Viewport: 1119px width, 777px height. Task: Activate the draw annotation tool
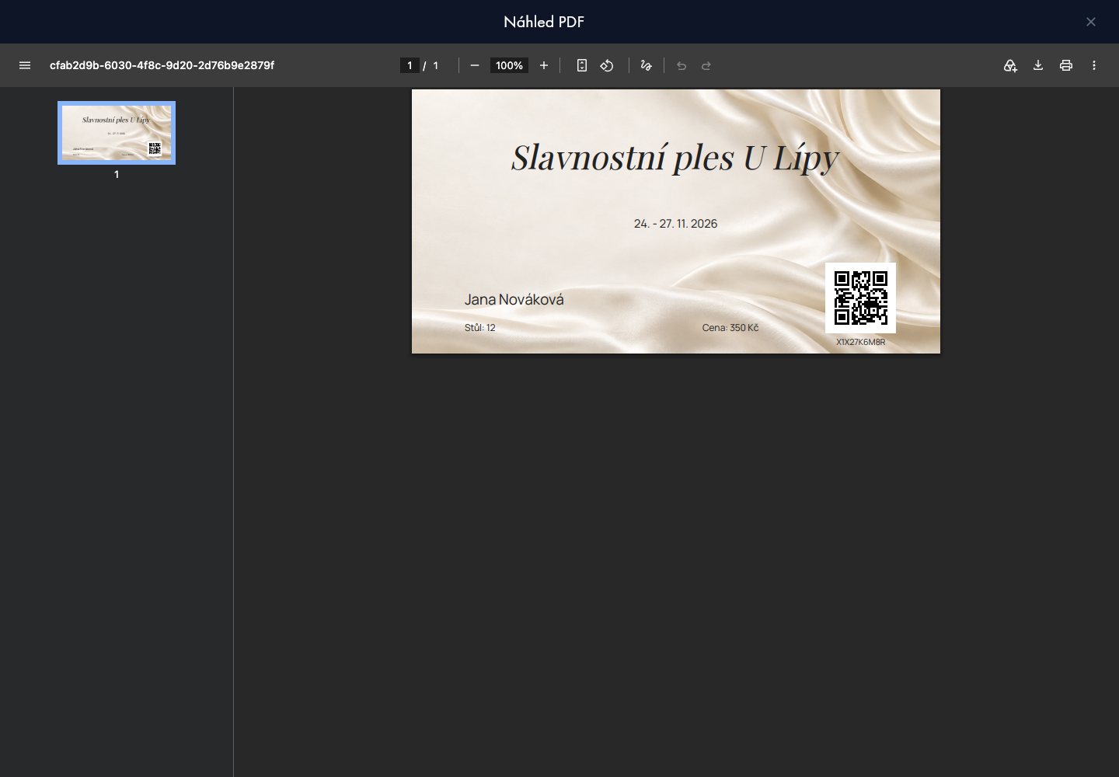click(x=646, y=65)
